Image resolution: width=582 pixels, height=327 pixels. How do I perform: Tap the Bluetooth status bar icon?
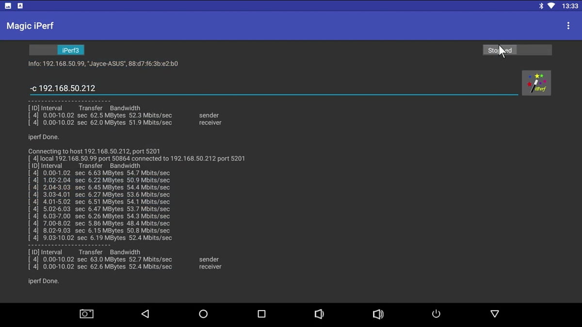[541, 6]
